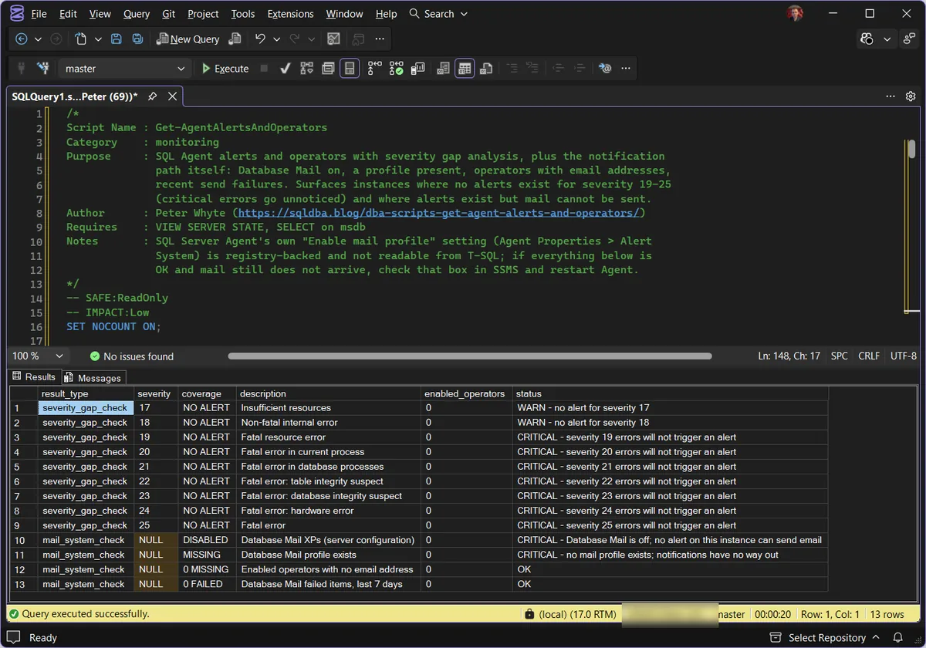This screenshot has width=926, height=648.
Task: Show more SQL editor toolbar options
Action: pyautogui.click(x=626, y=68)
